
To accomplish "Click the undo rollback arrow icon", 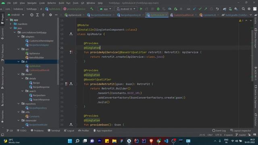I will click(x=217, y=9).
